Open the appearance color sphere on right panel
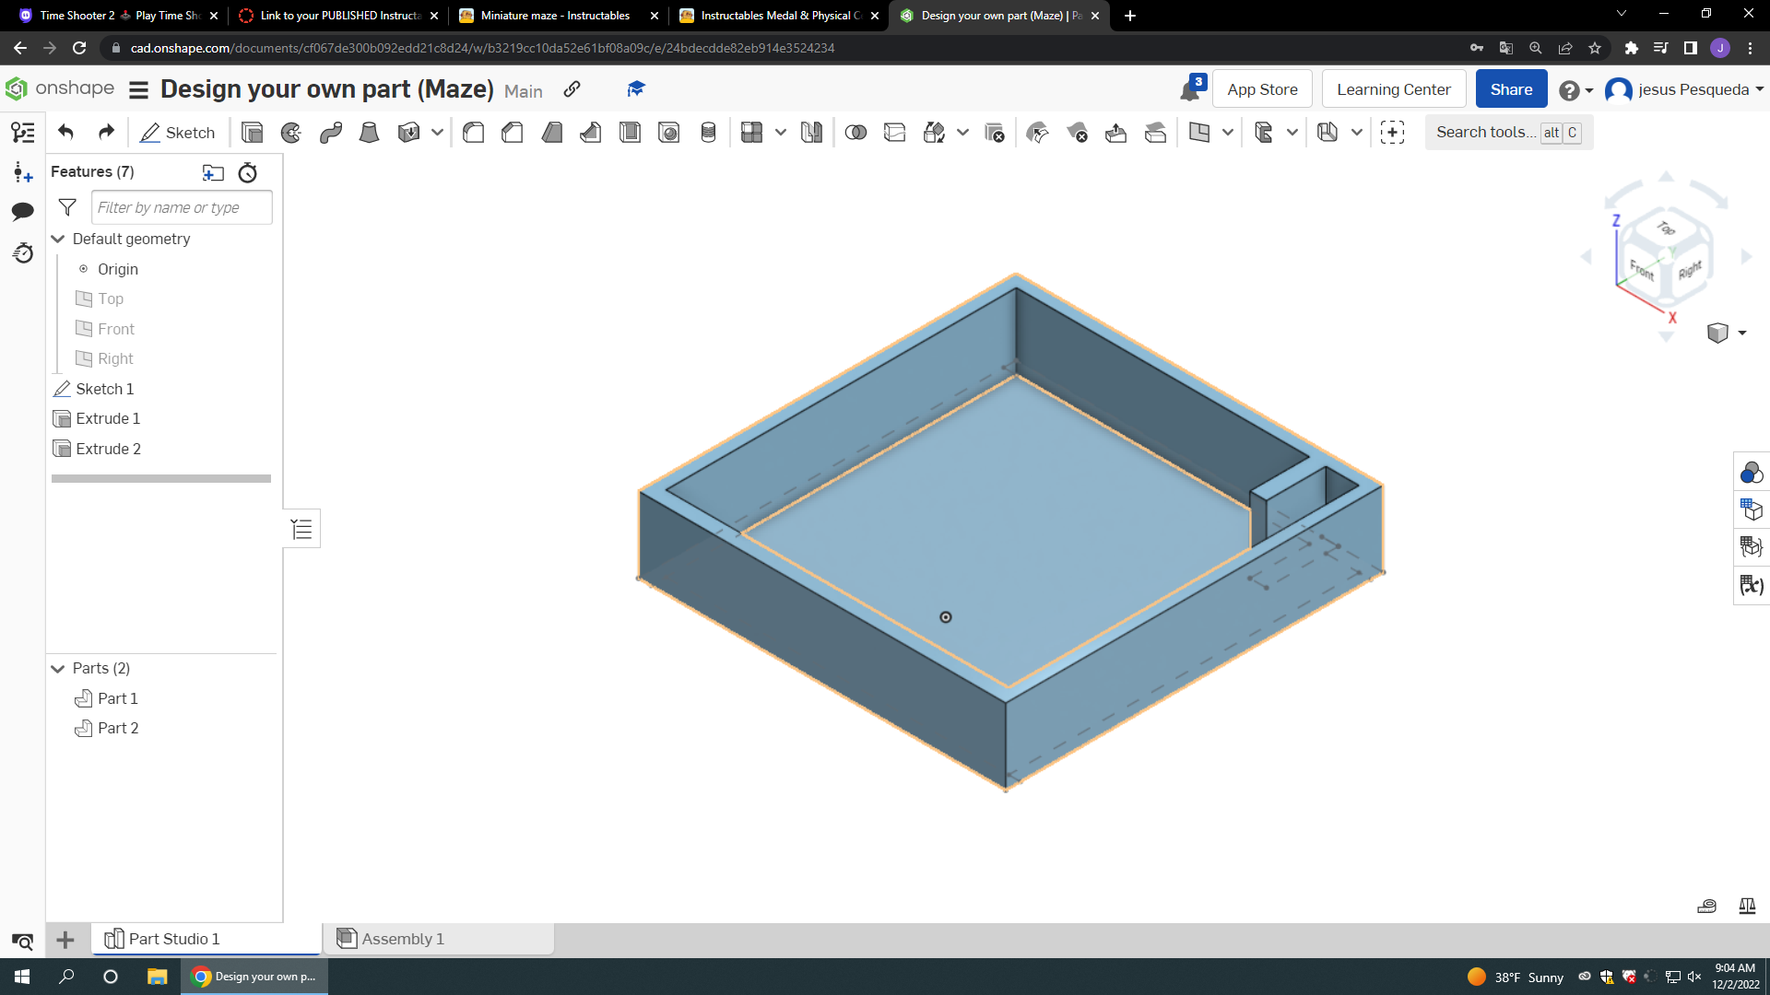 1751,473
